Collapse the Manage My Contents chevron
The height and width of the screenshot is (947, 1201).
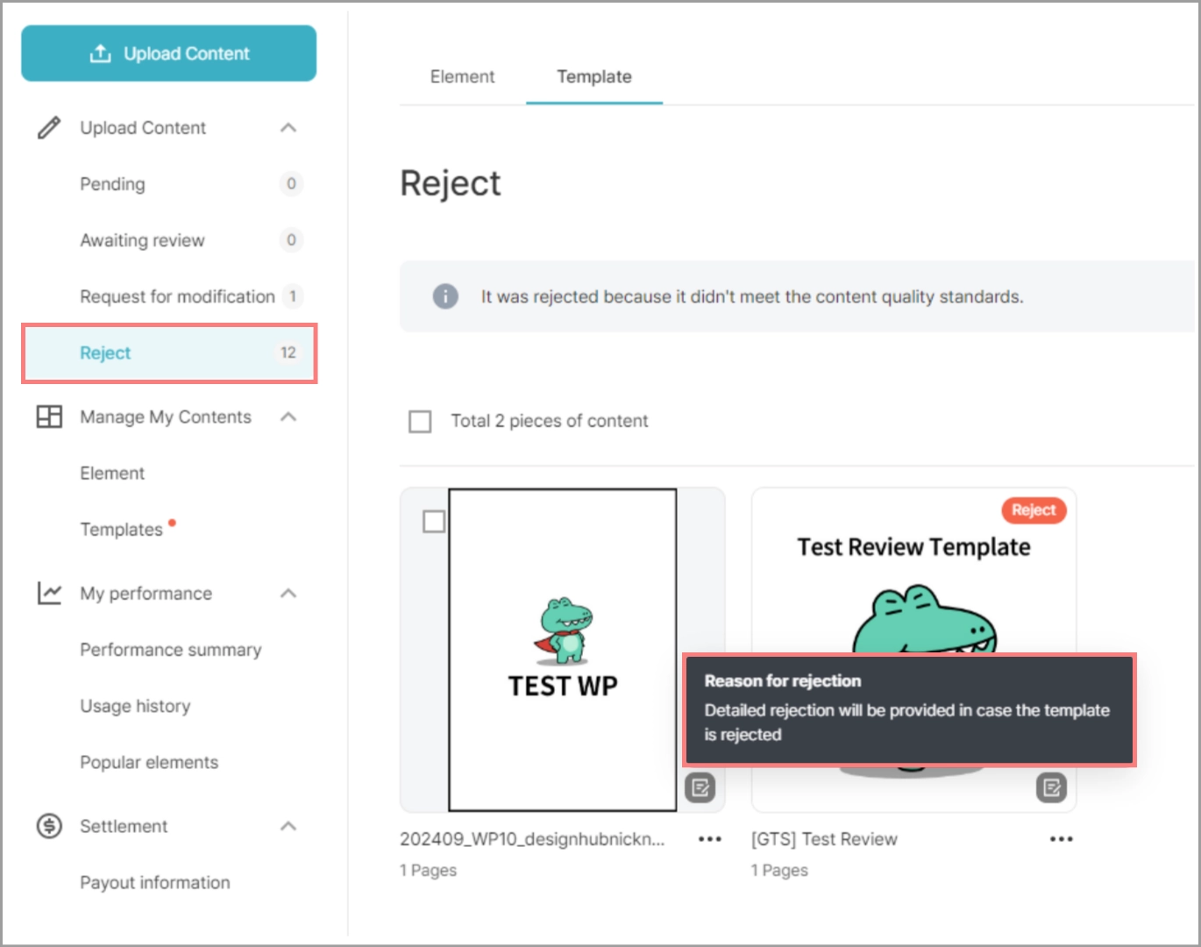[x=288, y=417]
